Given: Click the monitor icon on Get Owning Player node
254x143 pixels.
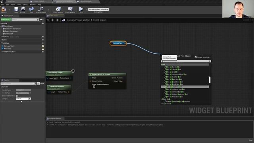Looking at the screenshot, I should coord(73,71).
